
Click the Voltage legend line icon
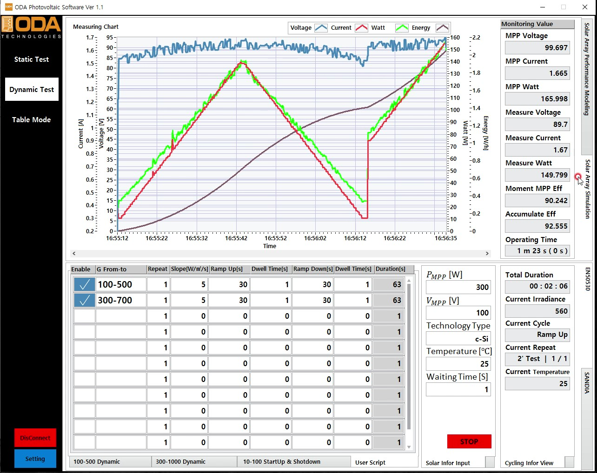point(321,28)
